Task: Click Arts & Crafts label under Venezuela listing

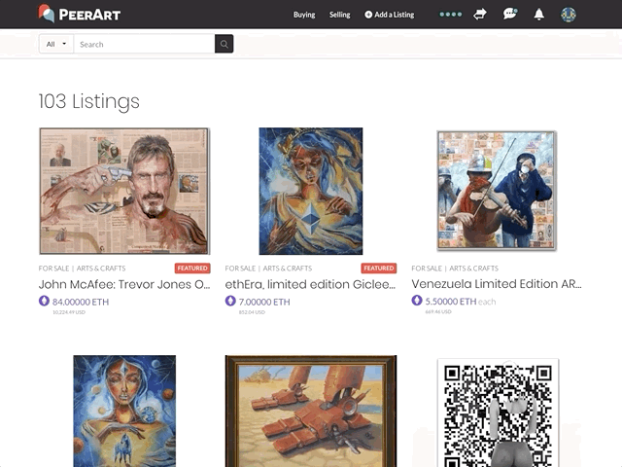Action: coord(473,269)
